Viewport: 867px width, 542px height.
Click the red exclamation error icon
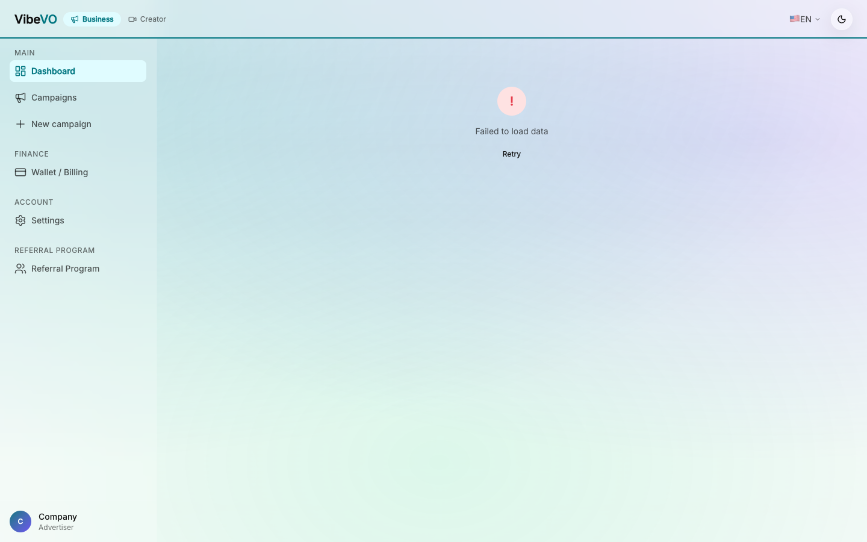(512, 101)
